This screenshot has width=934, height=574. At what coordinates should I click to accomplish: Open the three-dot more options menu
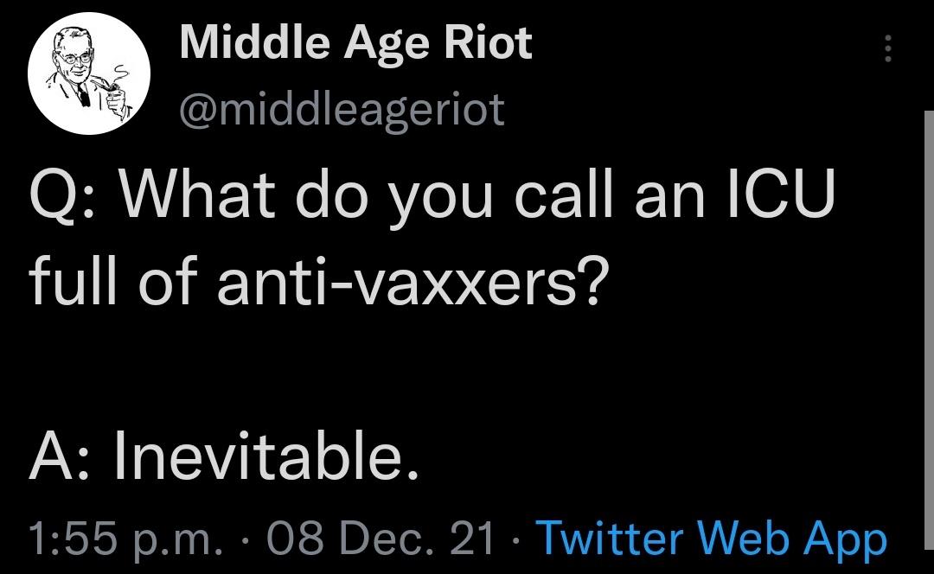[887, 49]
